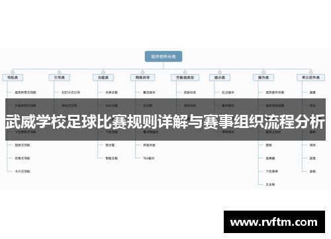Select the 操作类 category node
Image resolution: width=331 pixels, height=239 pixels.
263,77
